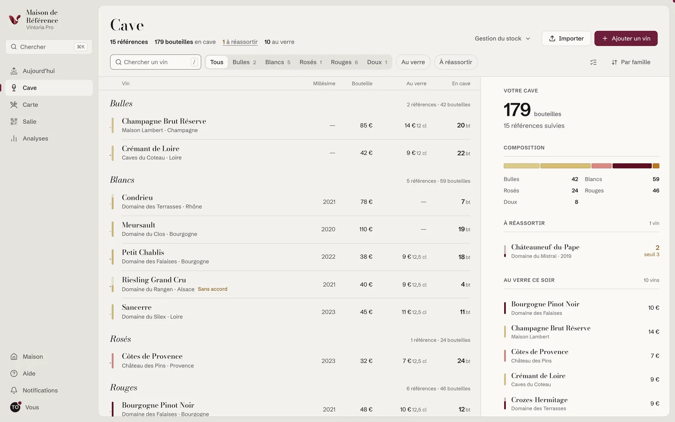Click the pink Rosés composition segment

601,166
